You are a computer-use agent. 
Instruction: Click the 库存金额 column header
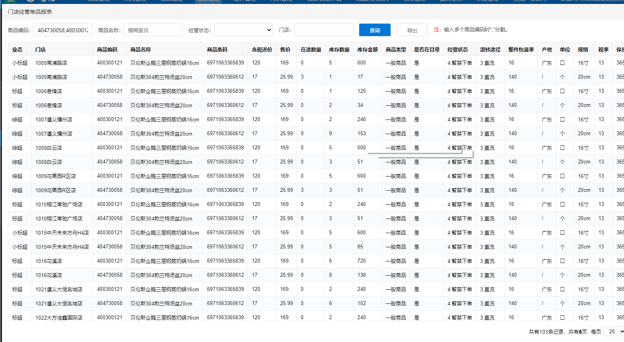367,50
